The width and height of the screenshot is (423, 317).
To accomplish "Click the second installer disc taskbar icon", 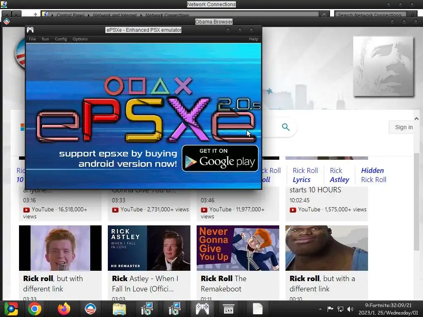I will tap(175, 309).
